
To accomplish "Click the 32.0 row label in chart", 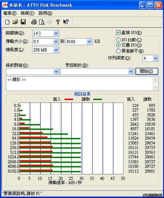I will pos(15,134).
